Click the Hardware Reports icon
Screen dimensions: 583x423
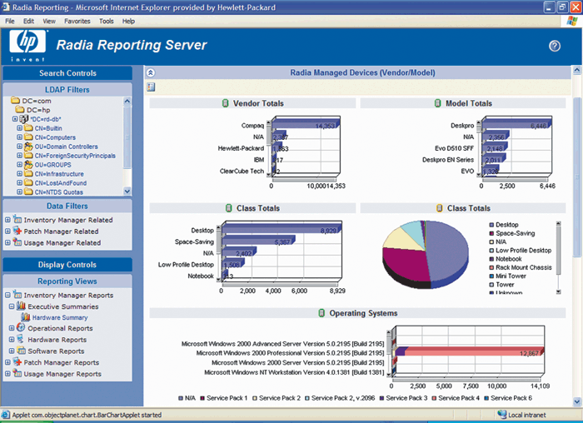[x=21, y=339]
